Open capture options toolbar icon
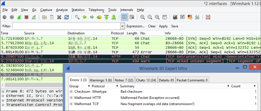 [x=12, y=17]
